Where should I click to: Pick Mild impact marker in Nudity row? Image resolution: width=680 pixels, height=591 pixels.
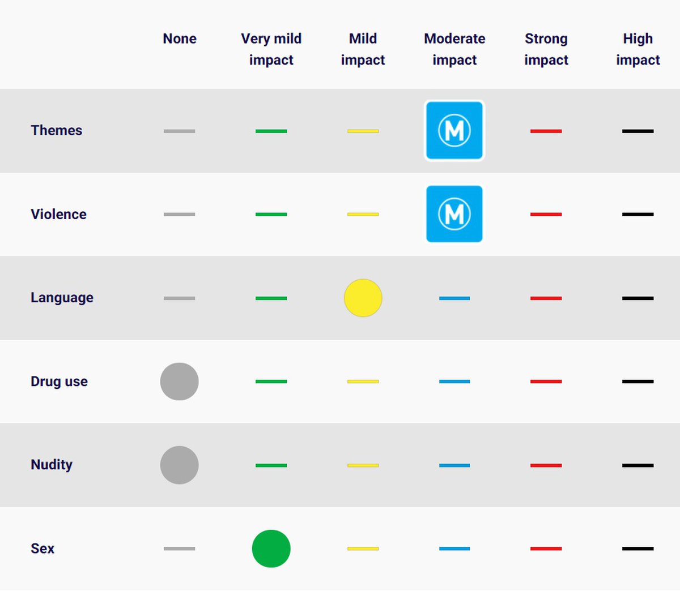[x=363, y=465]
